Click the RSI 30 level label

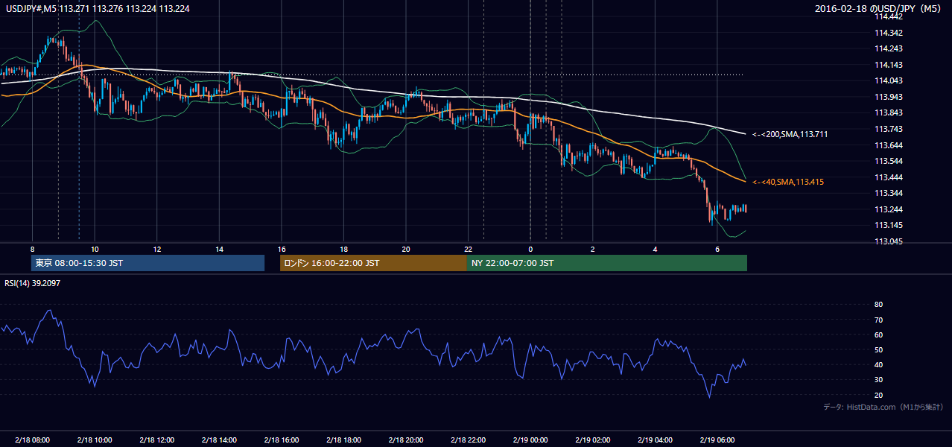878,380
